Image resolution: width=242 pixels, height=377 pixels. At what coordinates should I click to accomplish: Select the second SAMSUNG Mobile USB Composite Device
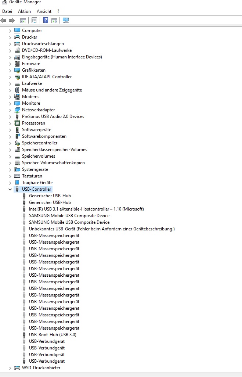pos(69,222)
